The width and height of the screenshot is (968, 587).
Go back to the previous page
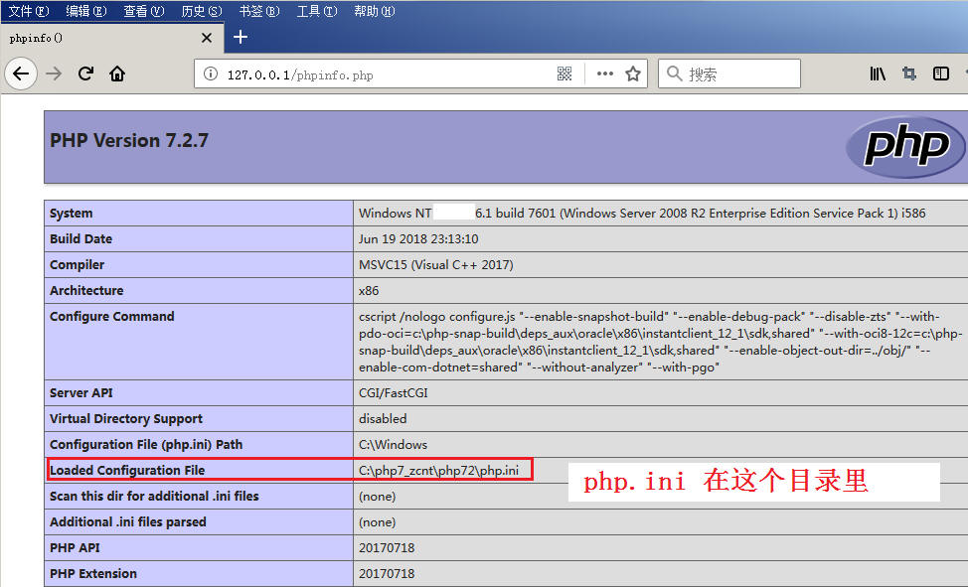tap(21, 74)
